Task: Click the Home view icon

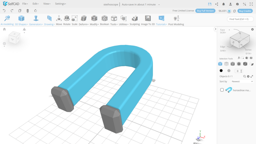Action: pyautogui.click(x=4, y=29)
